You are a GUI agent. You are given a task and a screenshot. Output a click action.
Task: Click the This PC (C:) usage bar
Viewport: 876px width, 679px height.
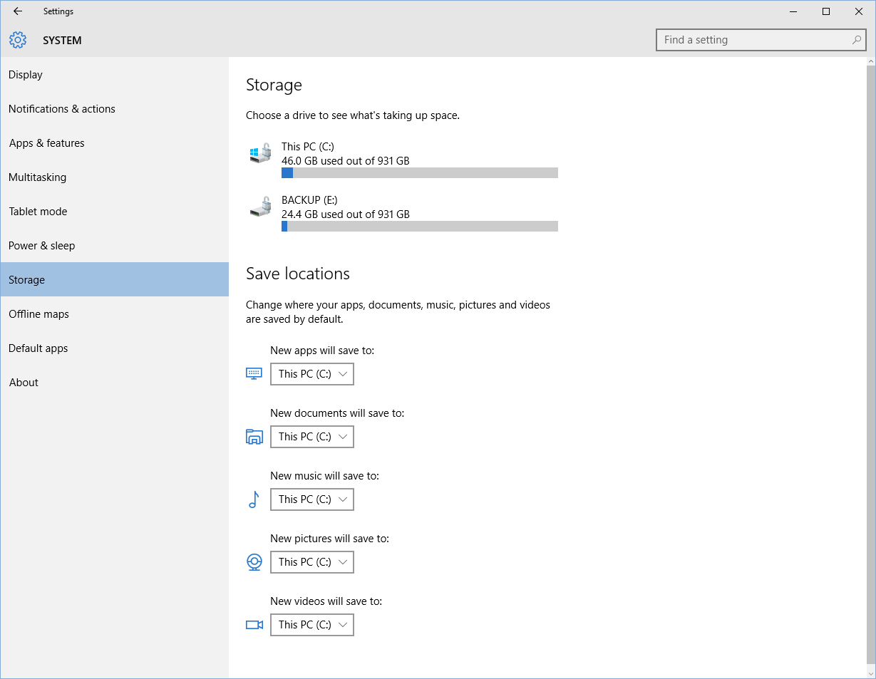(419, 173)
